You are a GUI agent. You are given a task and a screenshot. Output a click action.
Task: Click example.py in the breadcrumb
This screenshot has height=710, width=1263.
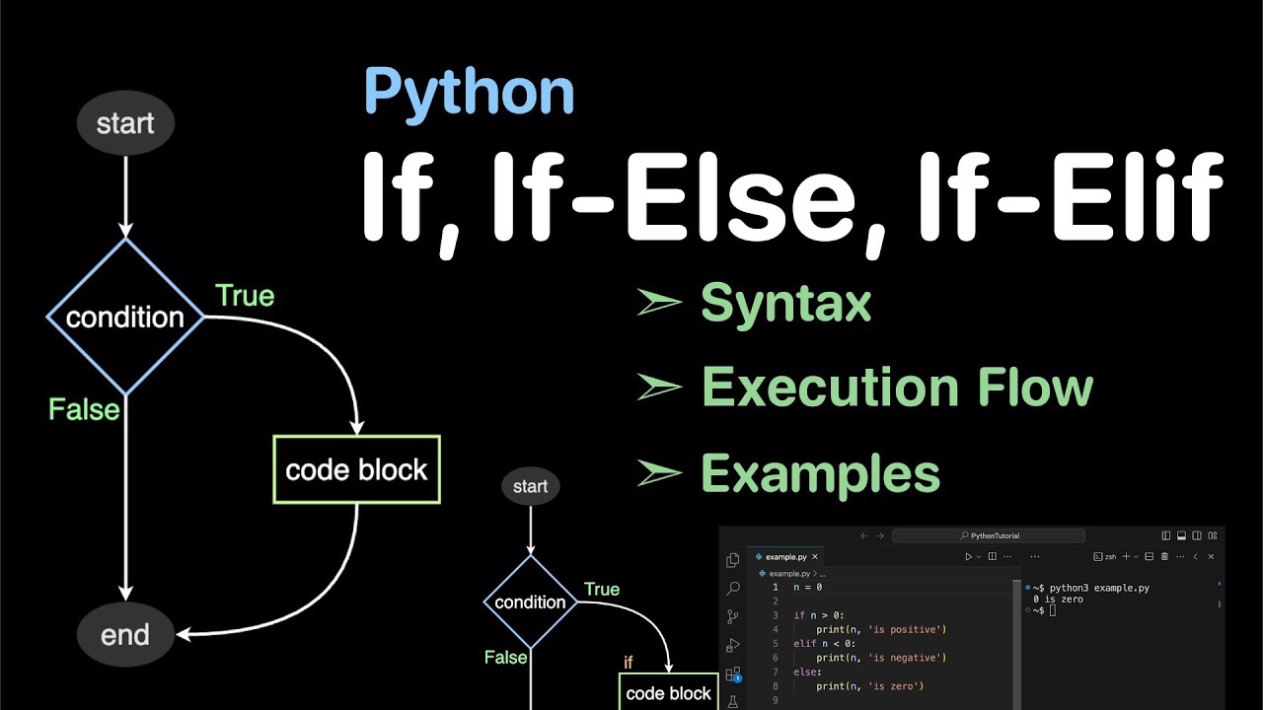coord(789,574)
